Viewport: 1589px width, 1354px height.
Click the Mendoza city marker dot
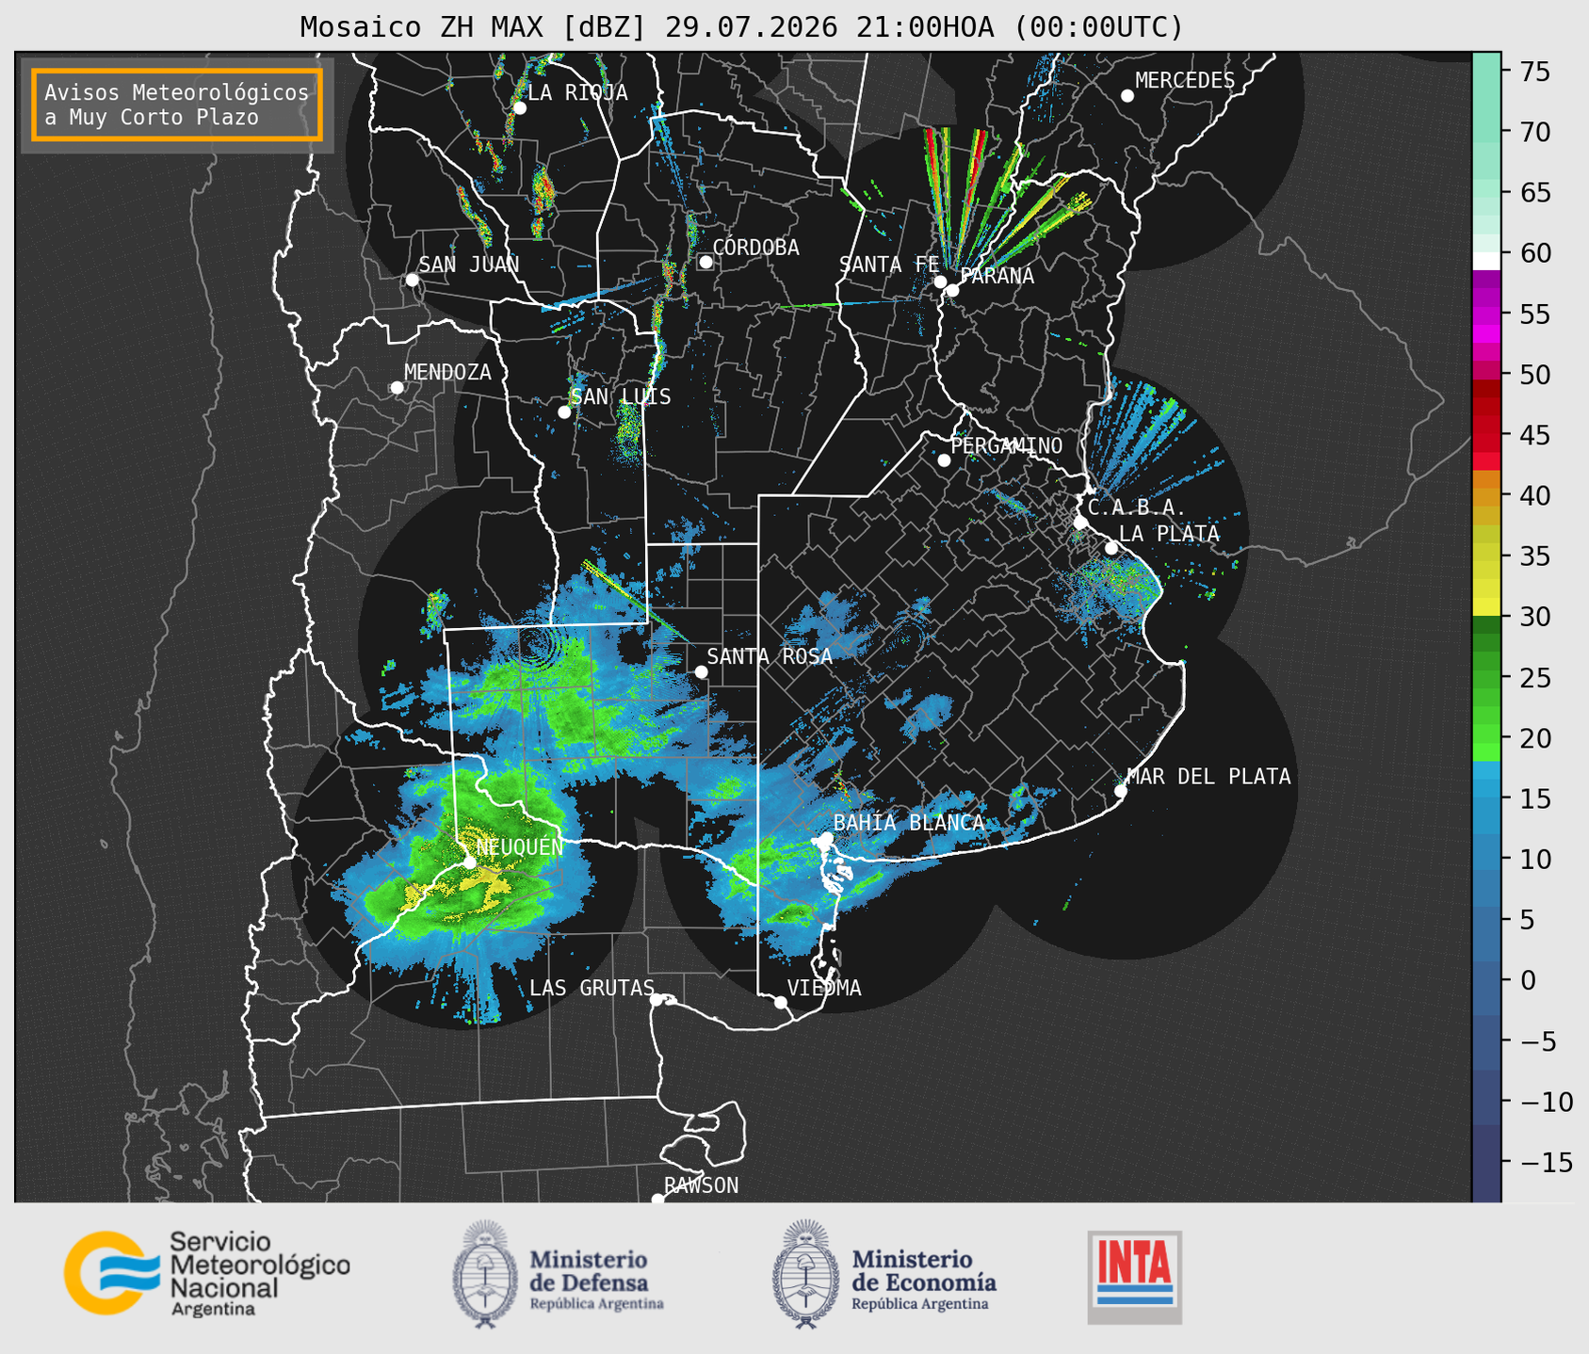coord(397,388)
